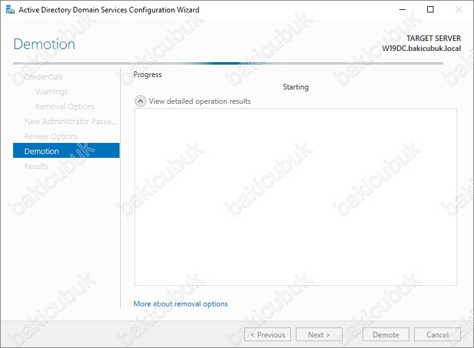Image resolution: width=474 pixels, height=348 pixels.
Task: Select Results step in sidebar
Action: click(36, 166)
